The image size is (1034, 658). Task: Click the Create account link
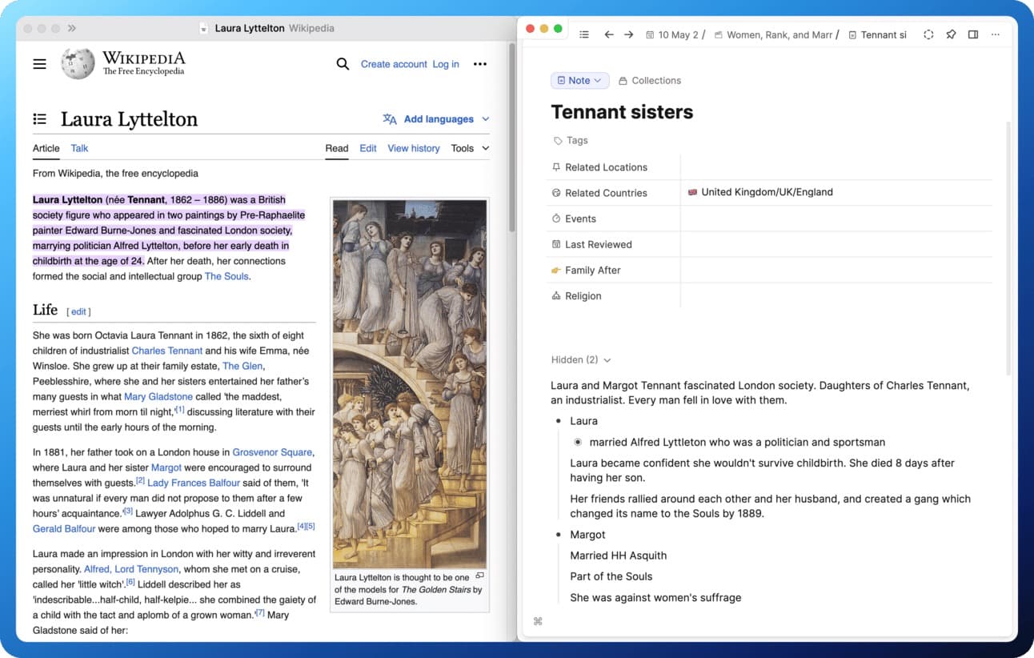[394, 64]
